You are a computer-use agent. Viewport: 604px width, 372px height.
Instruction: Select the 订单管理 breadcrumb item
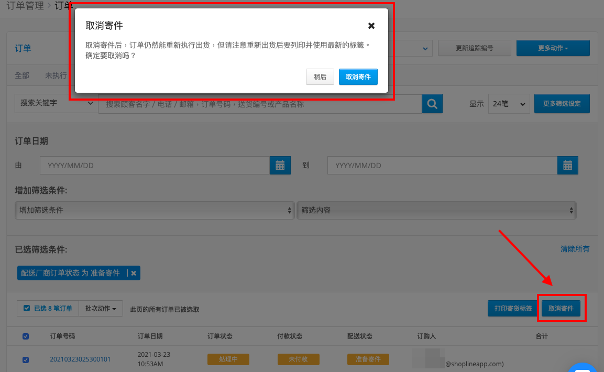point(25,6)
